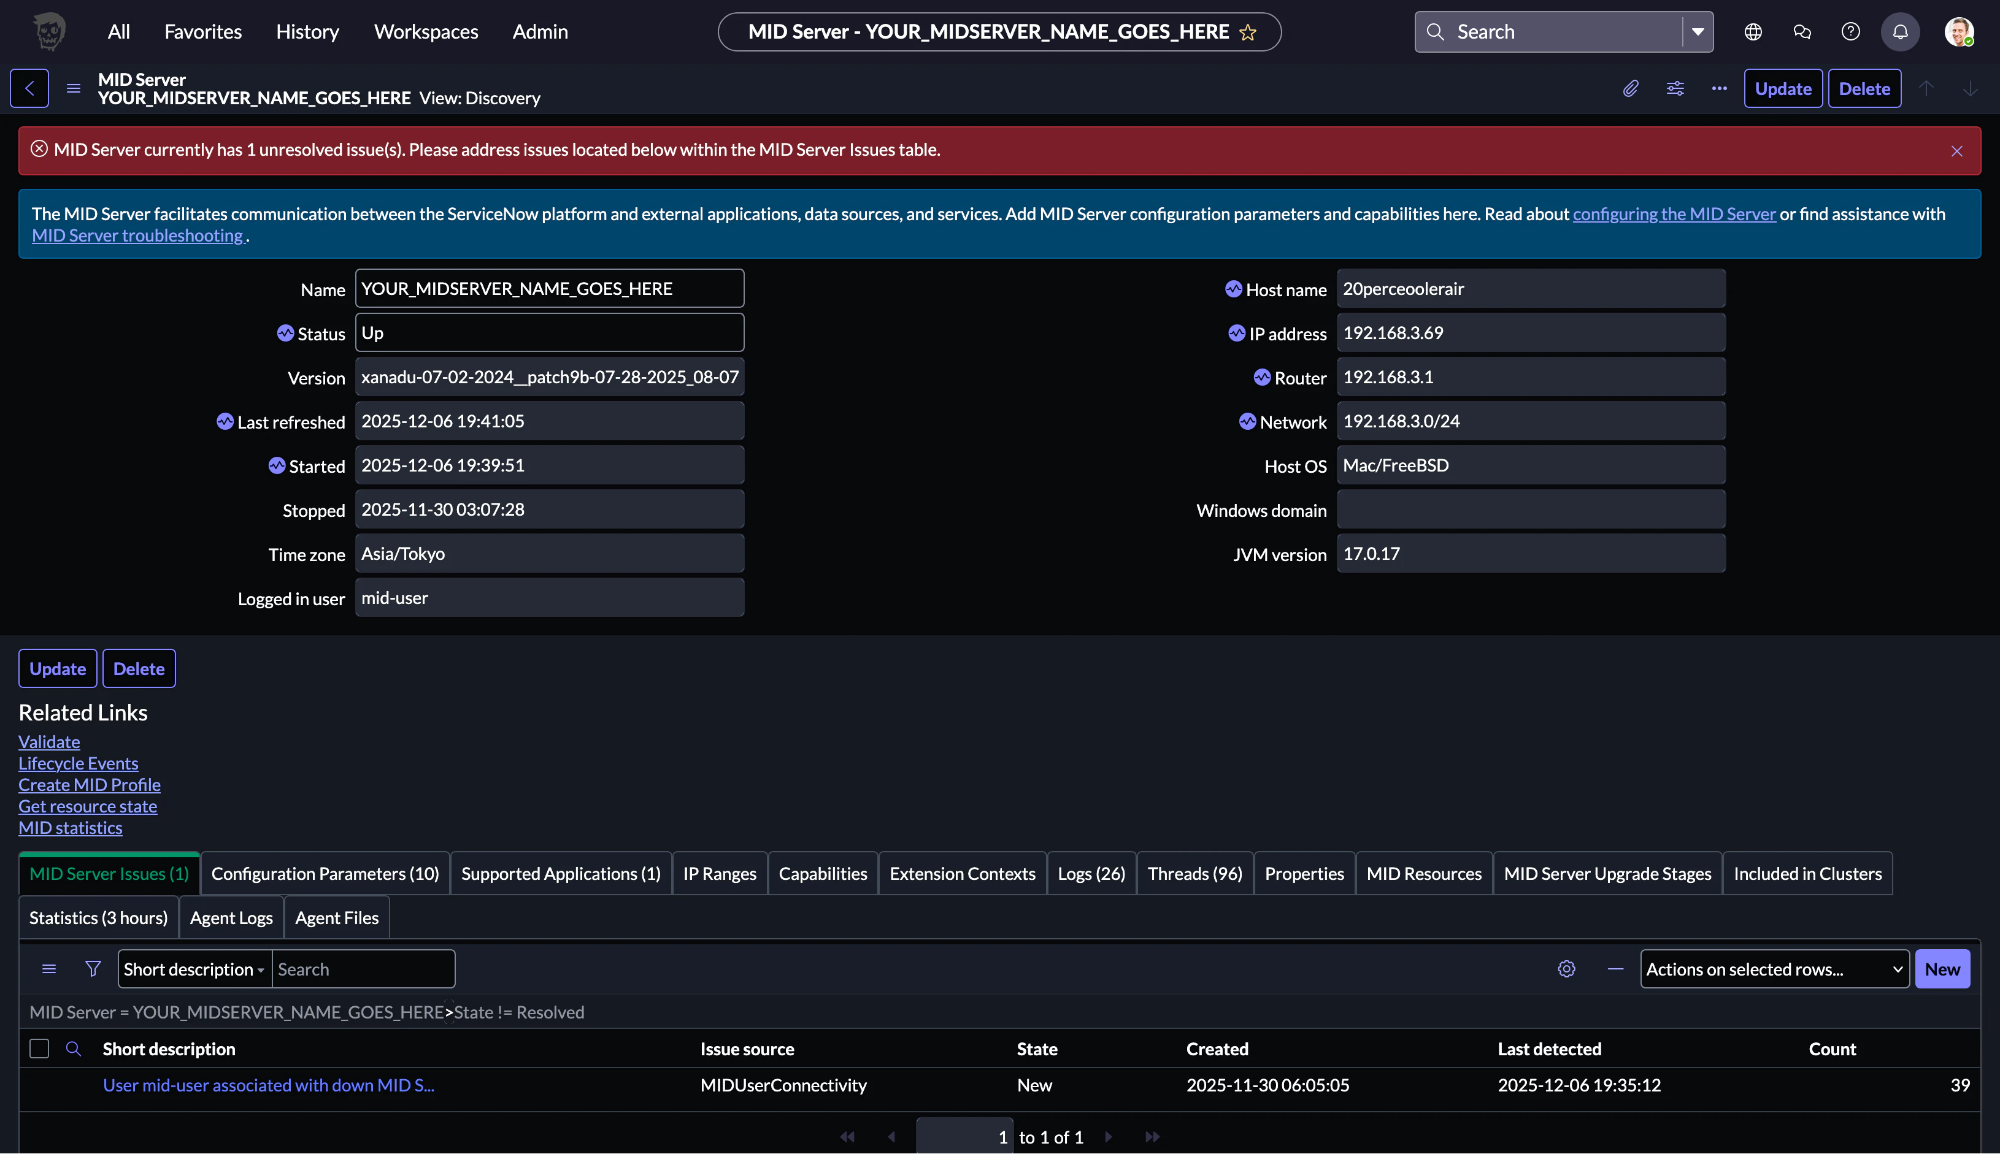Open form personalization sliders icon

pos(1675,88)
